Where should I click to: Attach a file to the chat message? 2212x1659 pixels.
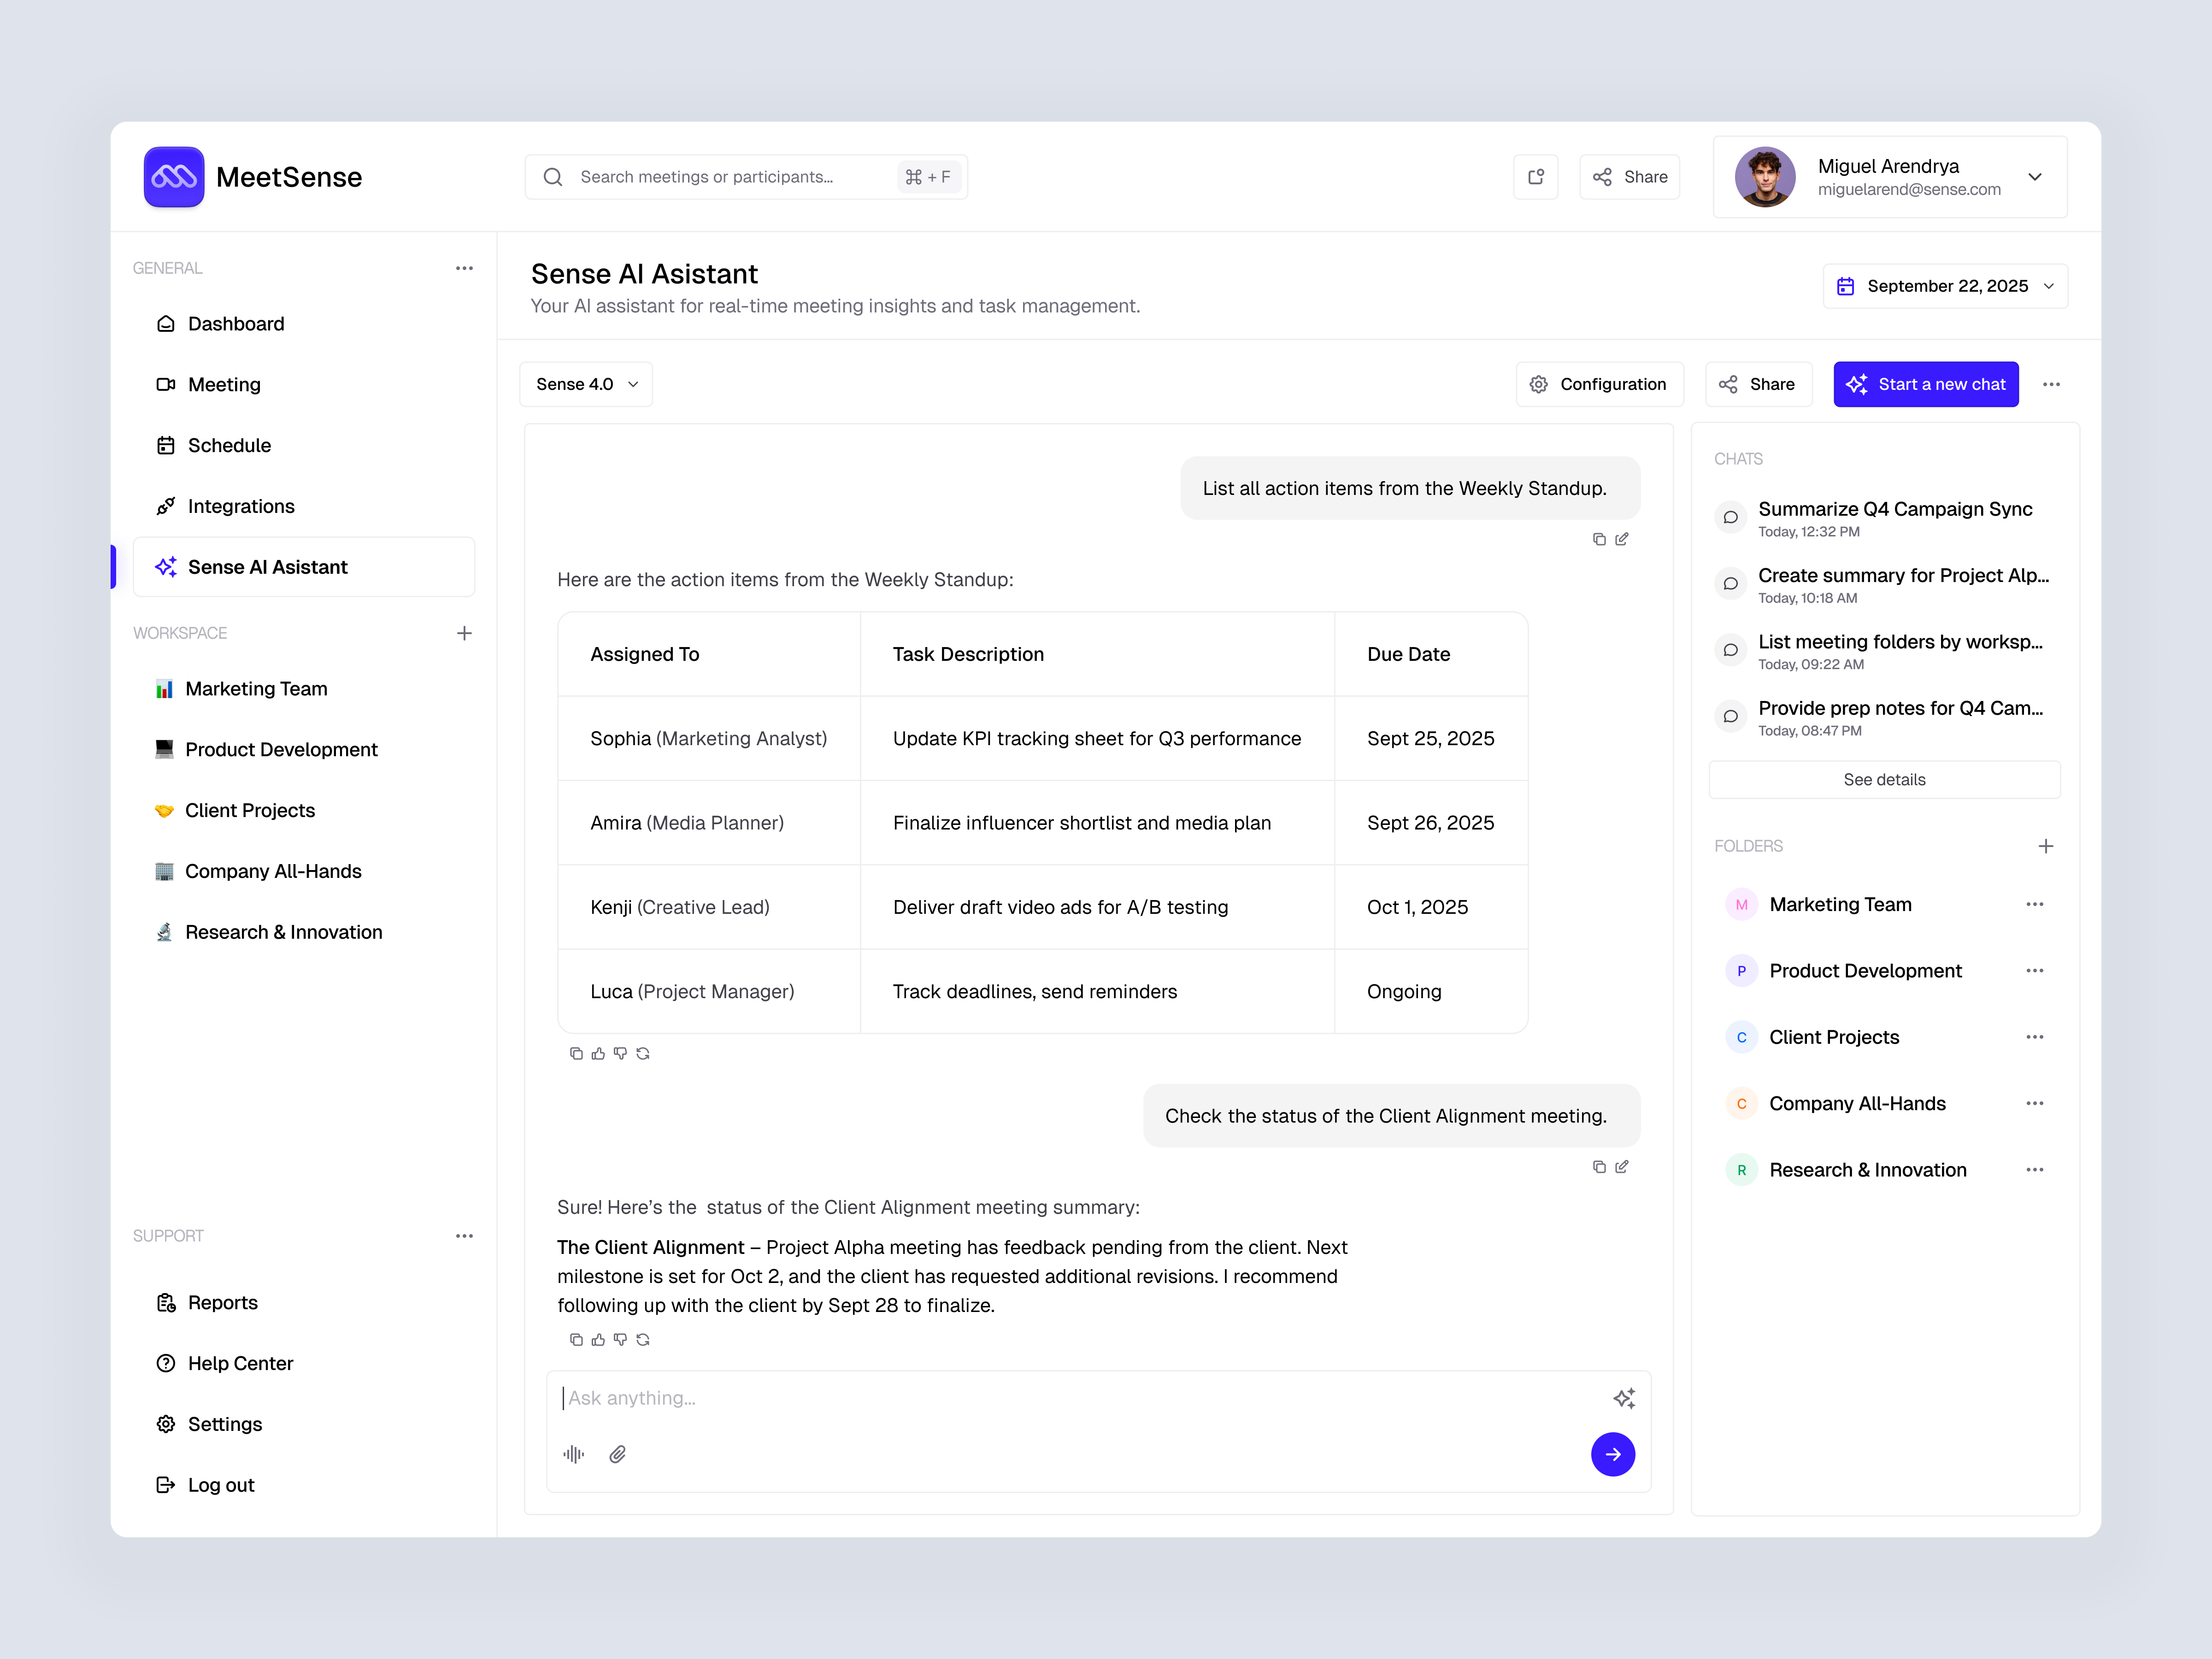pos(617,1454)
